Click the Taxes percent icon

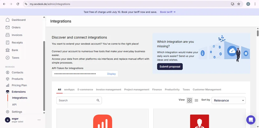[x=8, y=58]
